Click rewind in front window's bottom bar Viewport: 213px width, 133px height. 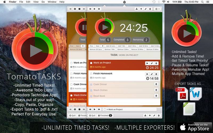(x=90, y=109)
